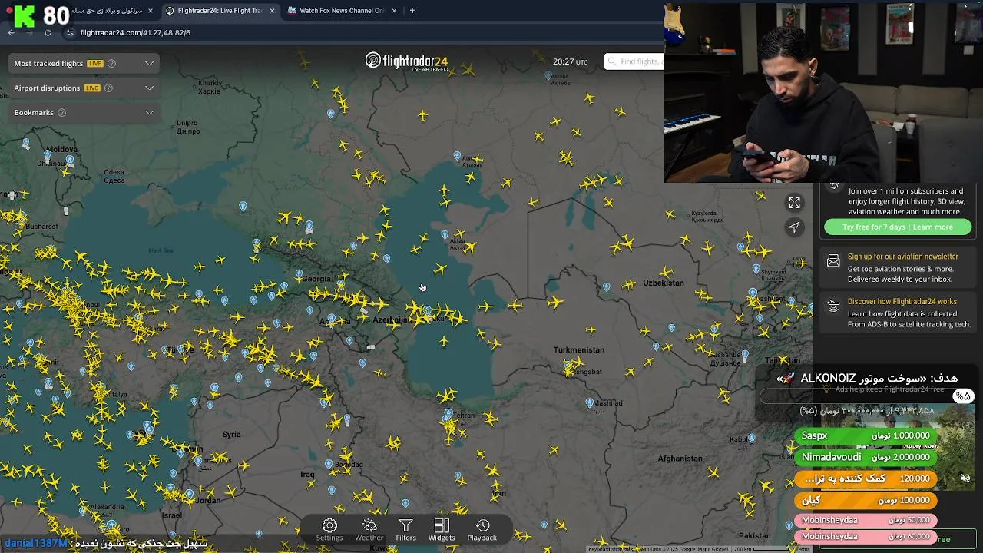Click the Kharkiv city label
This screenshot has height=553, width=983.
pyautogui.click(x=209, y=88)
